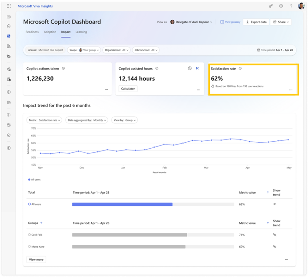Viewport: 308px width, 277px height.
Task: Click the Help question mark icon
Action: coord(291,6)
